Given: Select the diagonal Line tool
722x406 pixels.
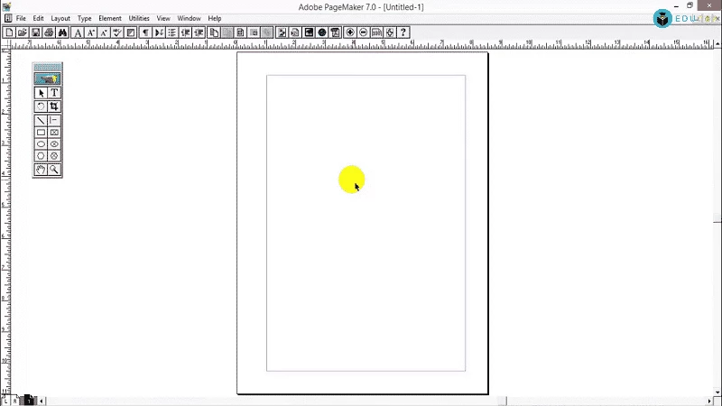Looking at the screenshot, I should (x=41, y=120).
